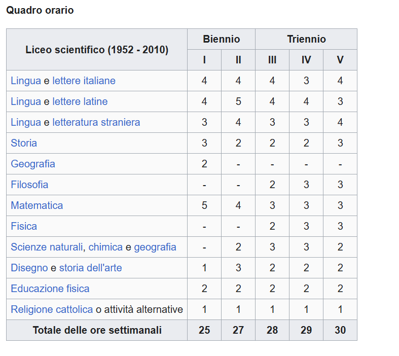Follow the "letteratura straniera" link
The image size is (399, 356).
(96, 122)
